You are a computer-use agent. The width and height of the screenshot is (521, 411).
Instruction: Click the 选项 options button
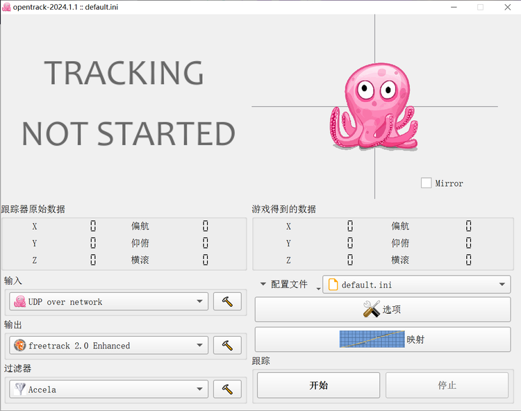383,310
